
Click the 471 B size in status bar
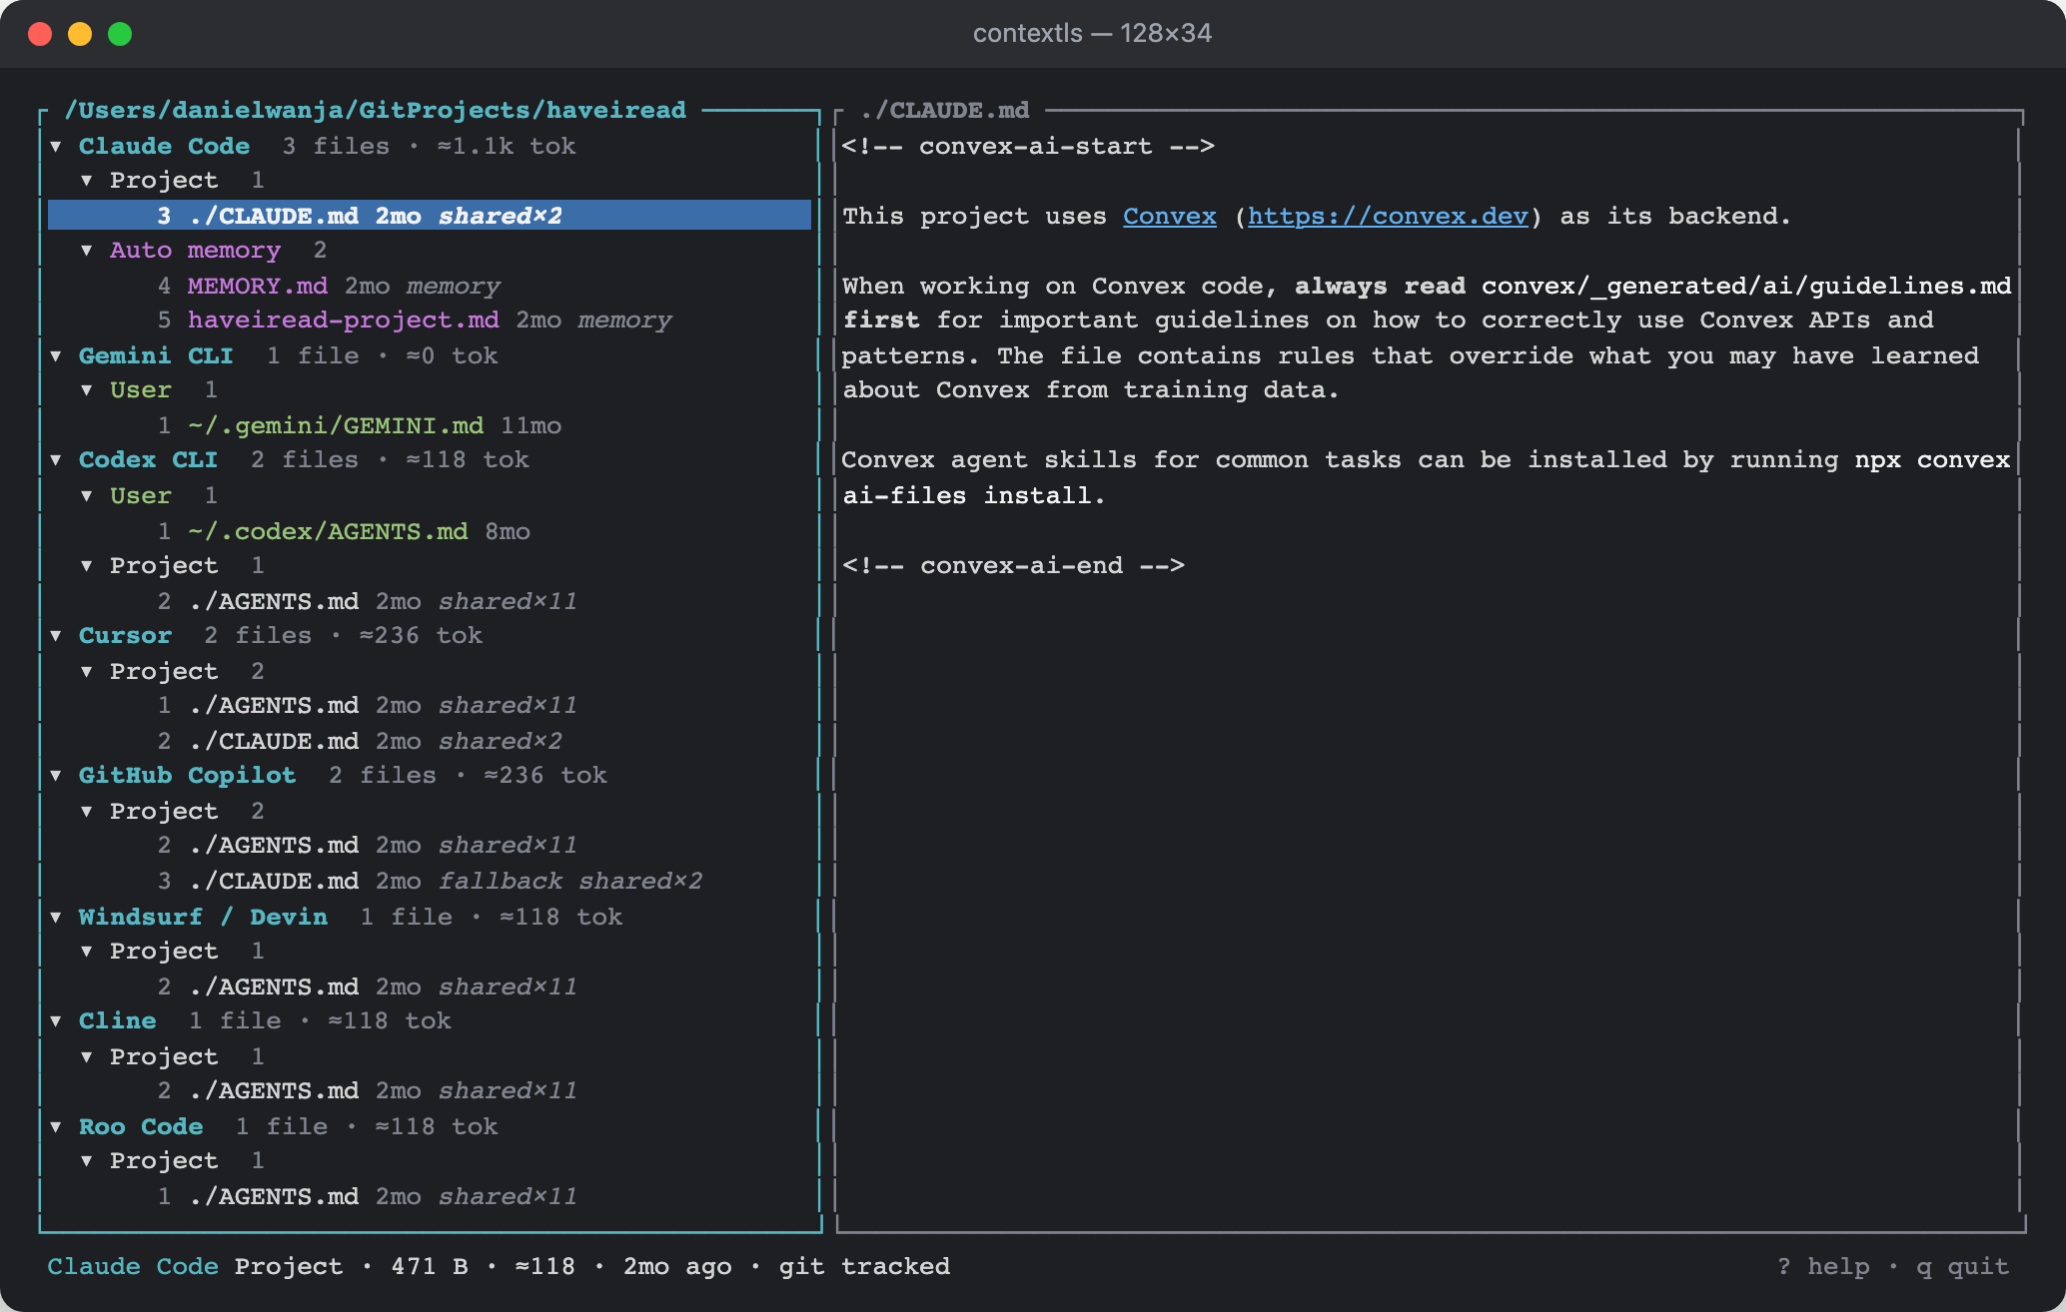(x=430, y=1266)
